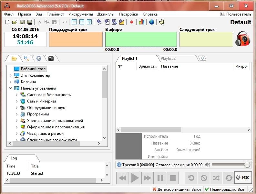Open the file browser folder tab
This screenshot has width=256, height=194.
pos(14,59)
